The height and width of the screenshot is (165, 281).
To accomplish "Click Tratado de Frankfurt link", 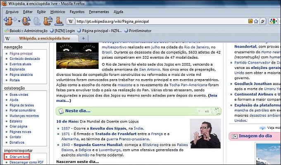I will [x=116, y=134].
